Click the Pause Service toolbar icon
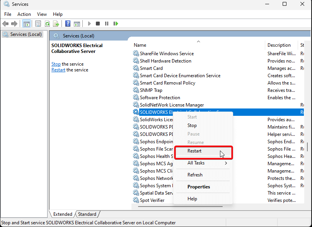Screen dimensions: 312x227 tap(107, 24)
